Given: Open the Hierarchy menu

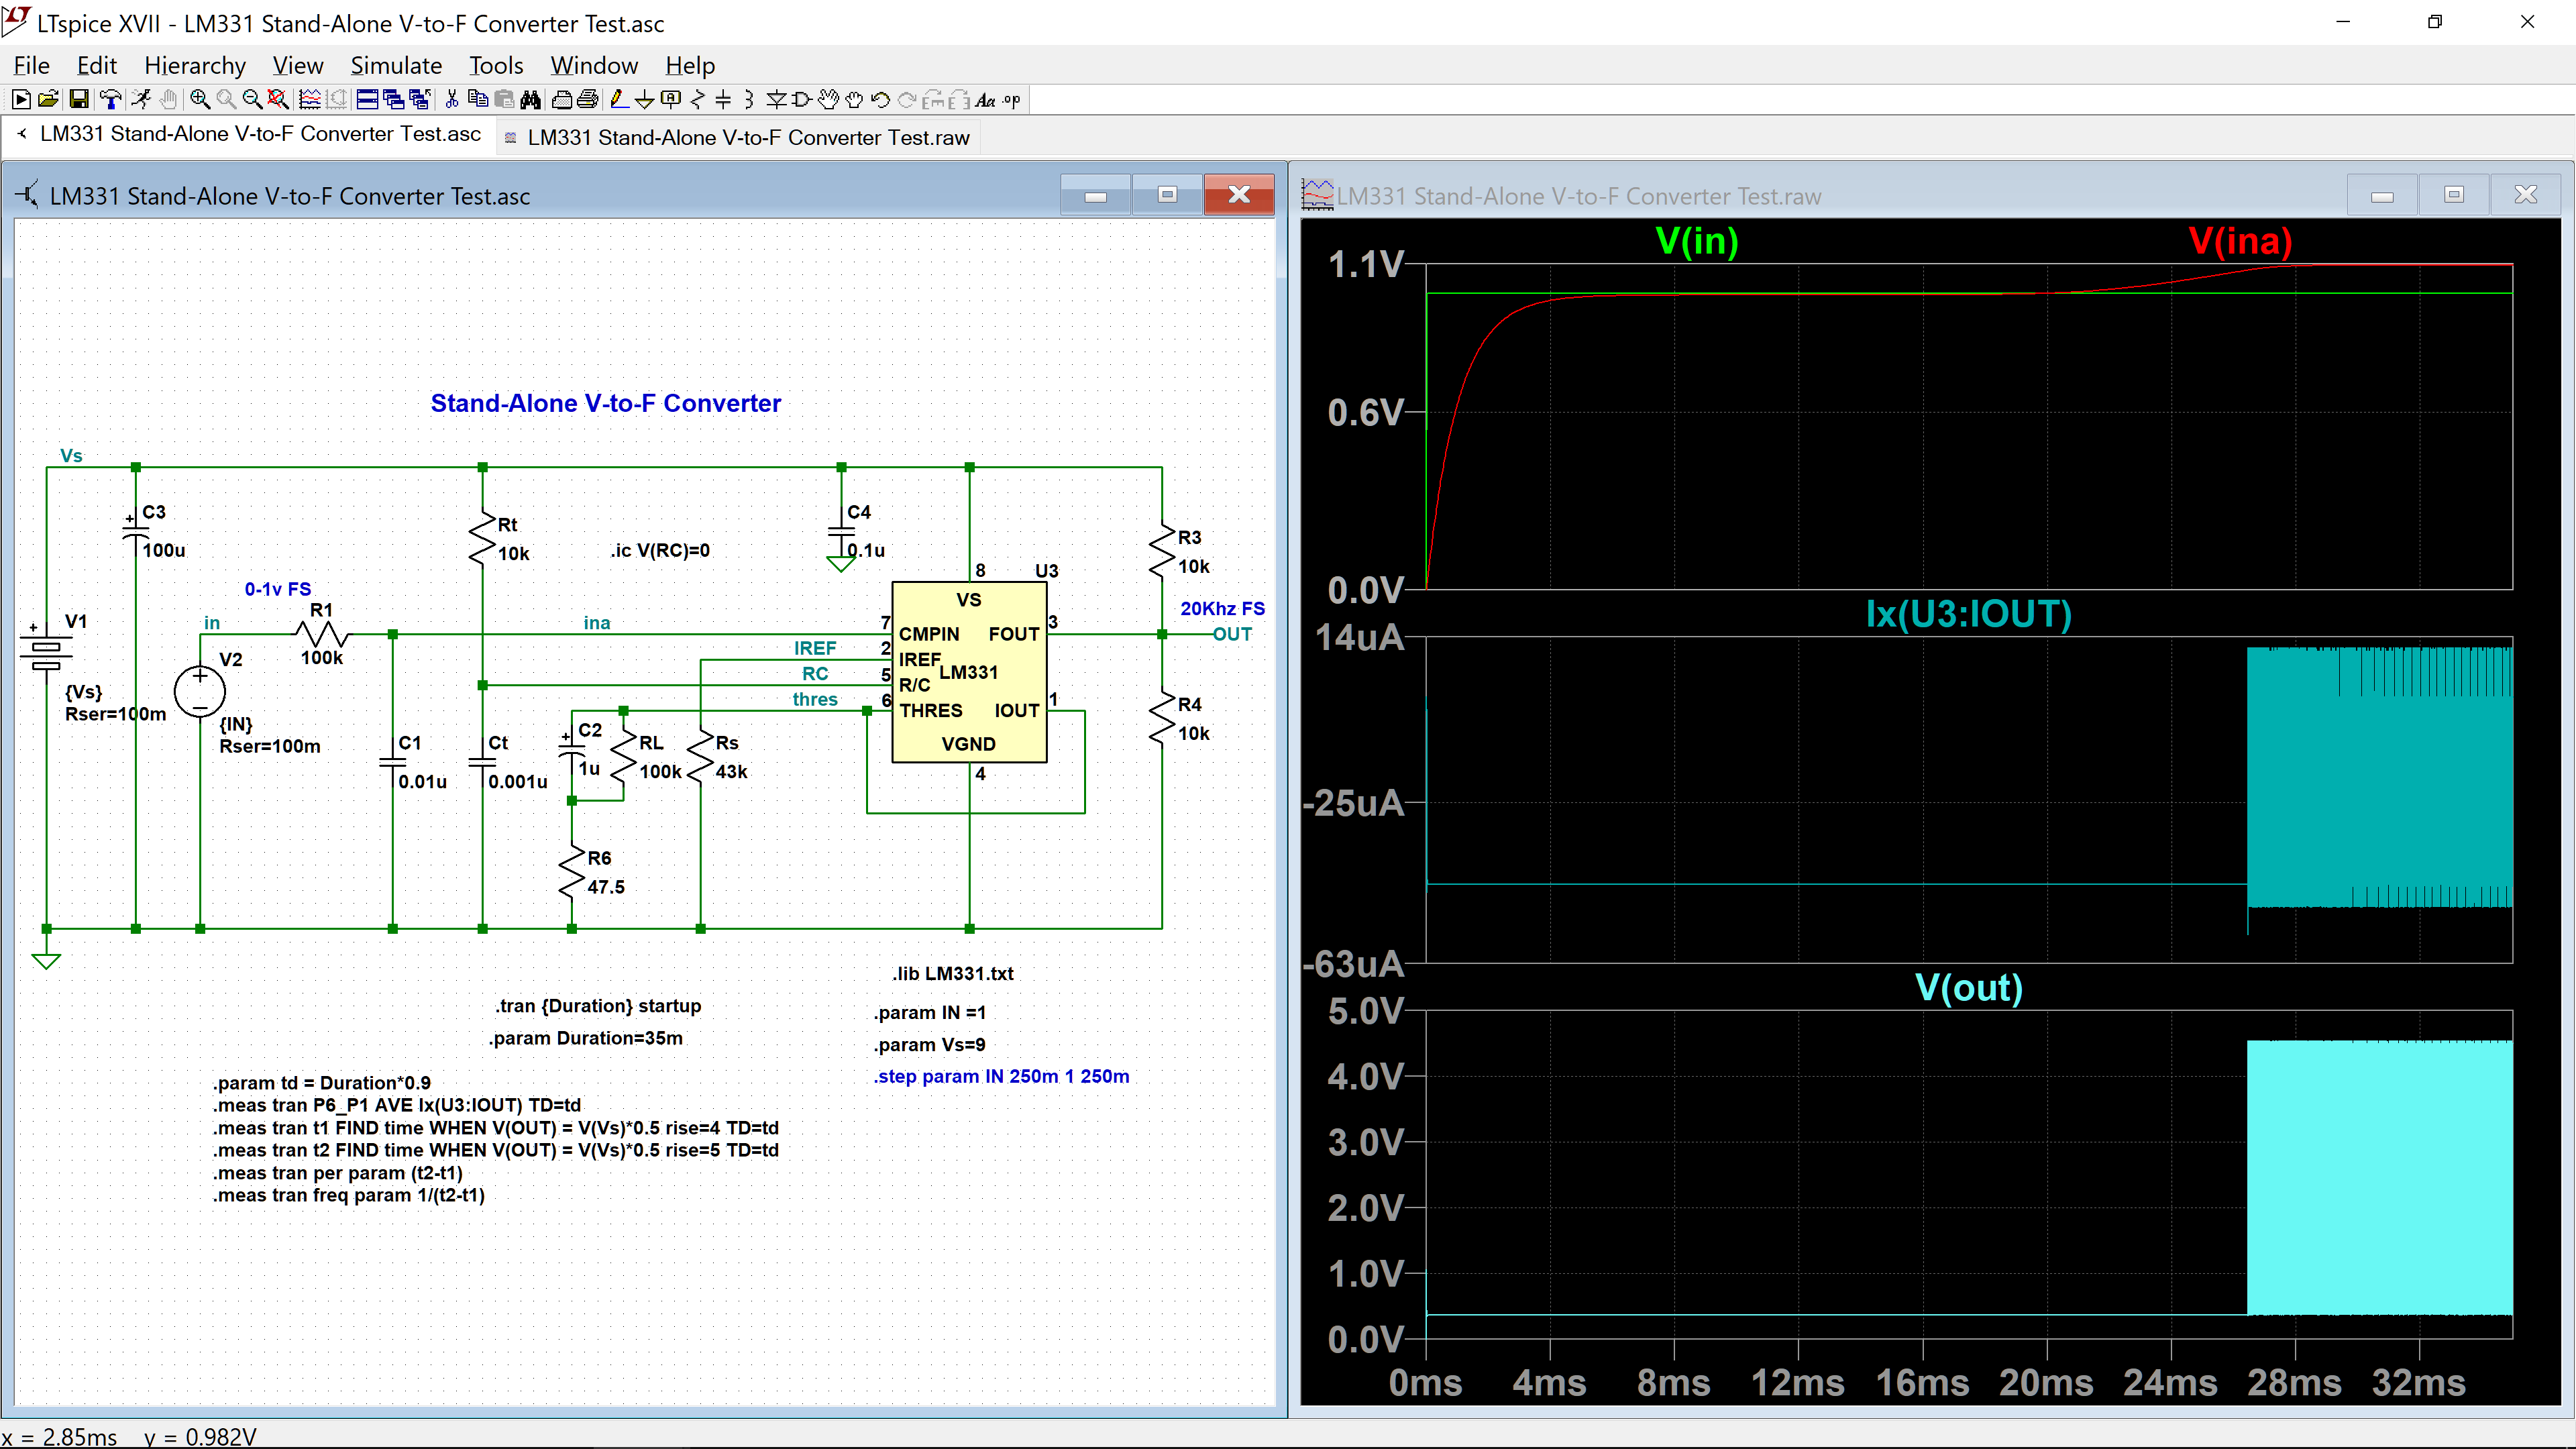Looking at the screenshot, I should (195, 66).
